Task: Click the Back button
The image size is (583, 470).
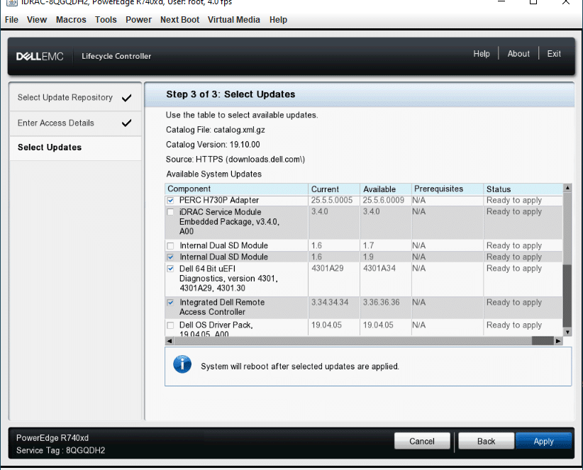Action: pyautogui.click(x=487, y=442)
